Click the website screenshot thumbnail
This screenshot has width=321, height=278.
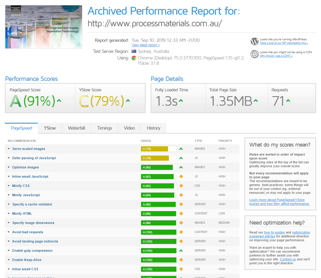(x=44, y=27)
